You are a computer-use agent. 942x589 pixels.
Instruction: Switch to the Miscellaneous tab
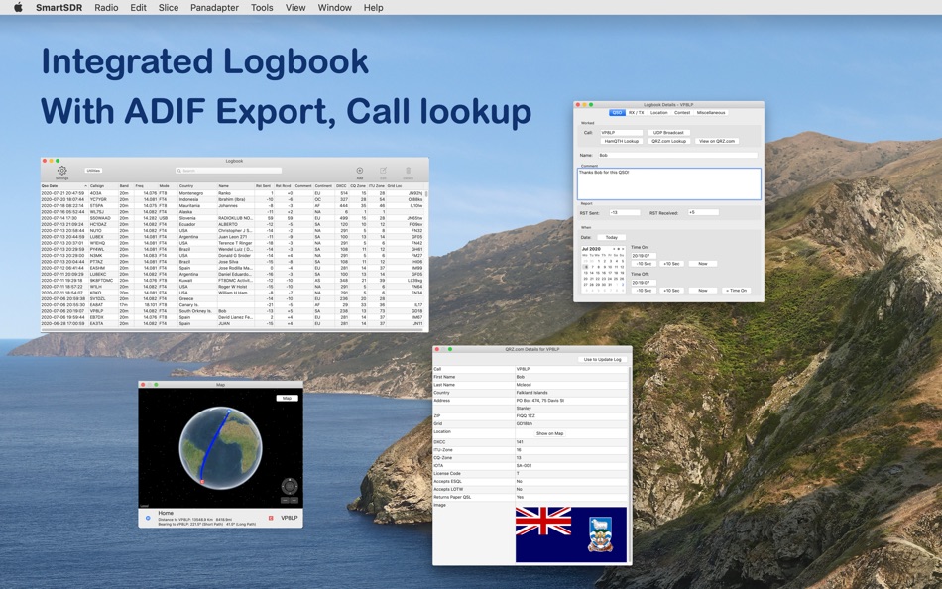(x=711, y=112)
